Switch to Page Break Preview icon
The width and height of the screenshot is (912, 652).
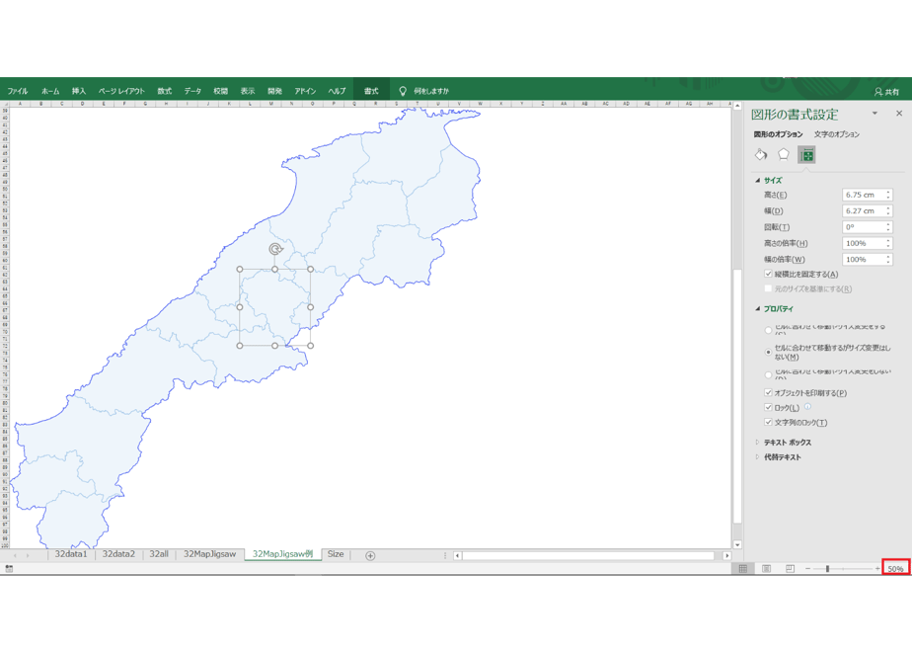pyautogui.click(x=790, y=569)
